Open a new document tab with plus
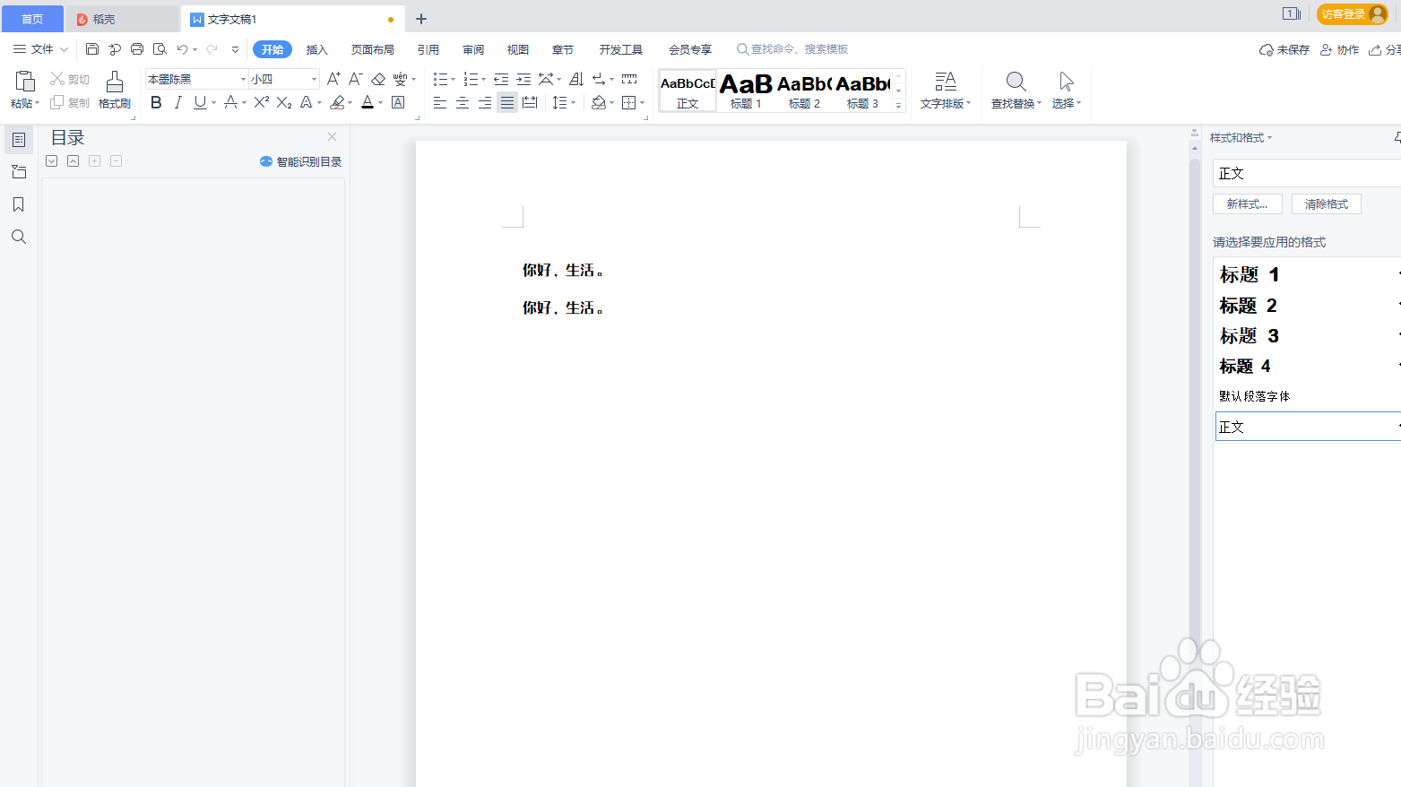1401x787 pixels. pyautogui.click(x=421, y=19)
